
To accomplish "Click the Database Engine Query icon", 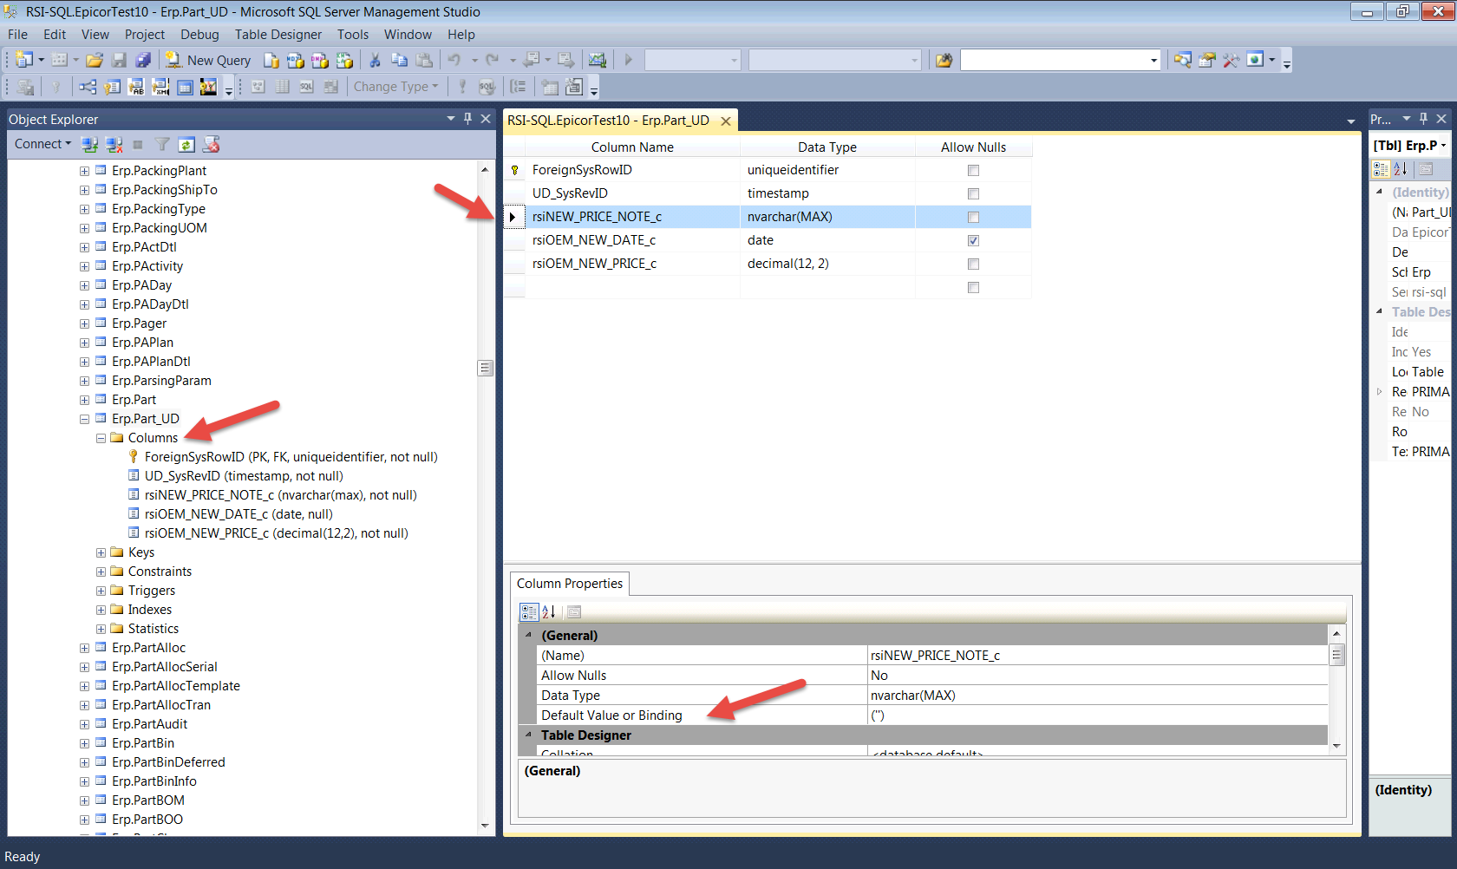I will click(x=271, y=60).
